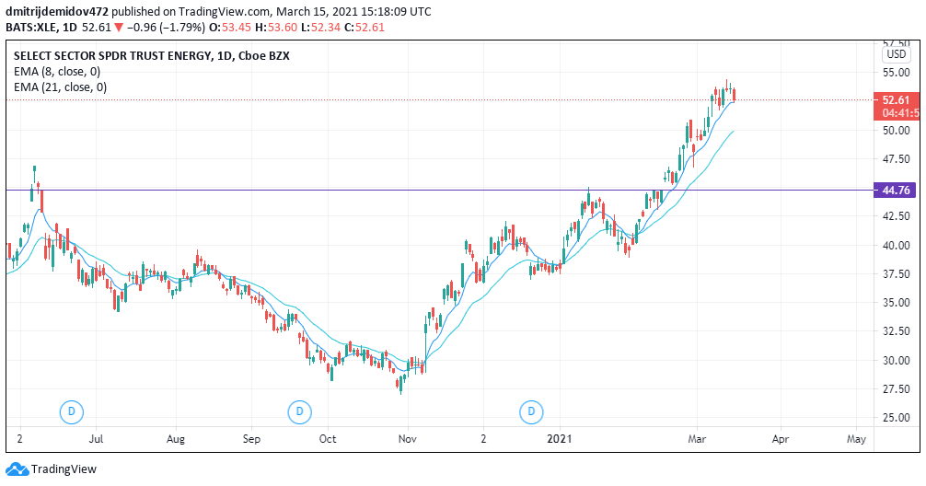Click the O:53.45 open value in header

230,28
